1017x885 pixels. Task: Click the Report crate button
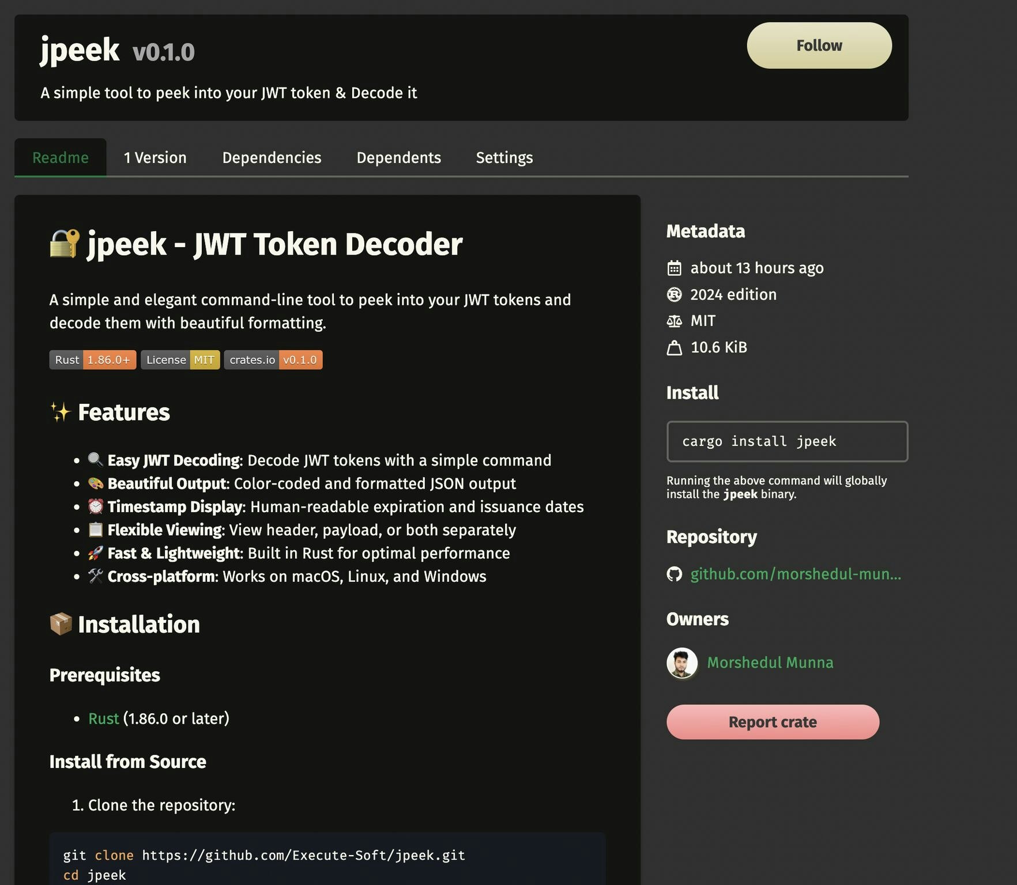773,722
